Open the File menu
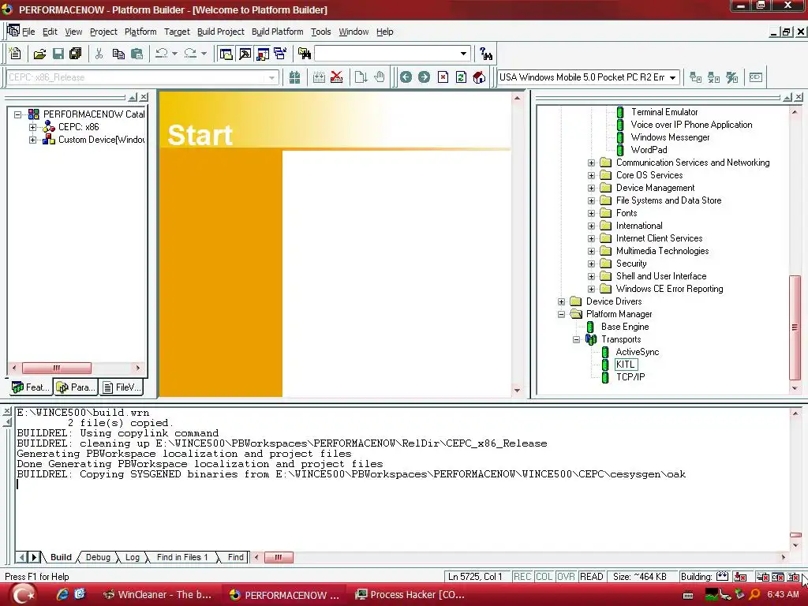 (28, 32)
